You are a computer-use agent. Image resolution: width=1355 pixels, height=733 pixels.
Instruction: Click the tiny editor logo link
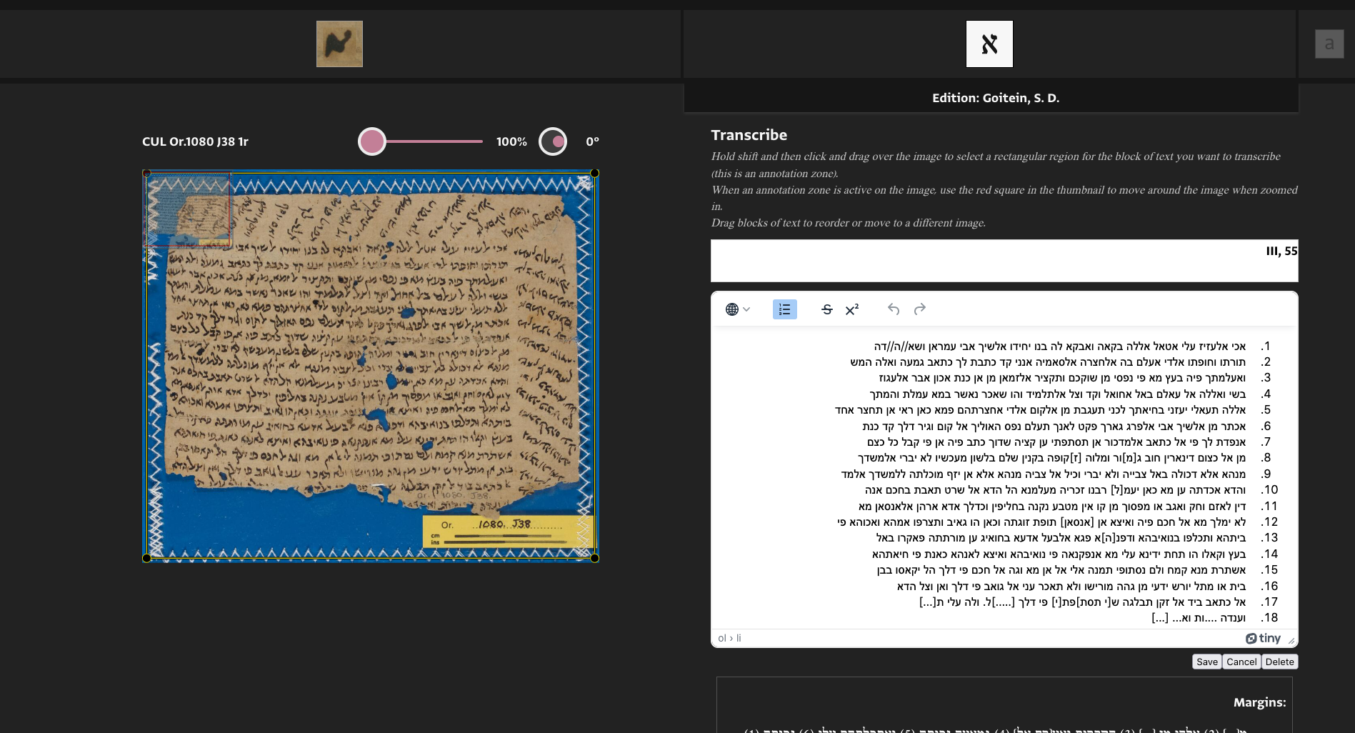[x=1263, y=638]
